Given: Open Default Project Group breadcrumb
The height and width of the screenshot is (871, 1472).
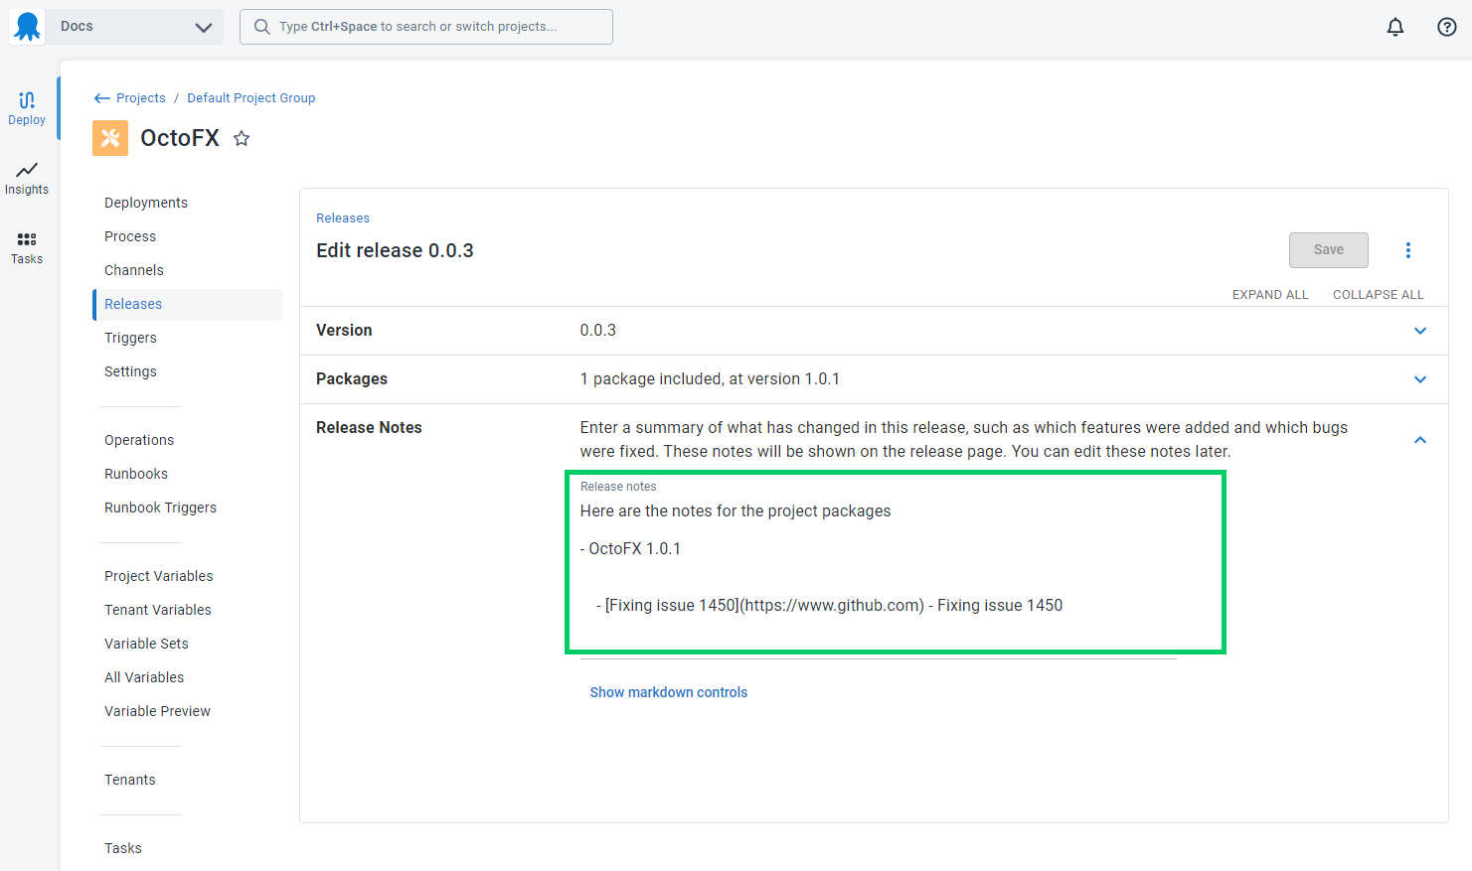Looking at the screenshot, I should pos(251,98).
